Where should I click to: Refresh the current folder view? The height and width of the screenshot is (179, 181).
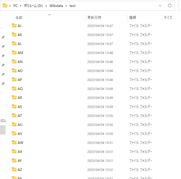click(x=169, y=6)
